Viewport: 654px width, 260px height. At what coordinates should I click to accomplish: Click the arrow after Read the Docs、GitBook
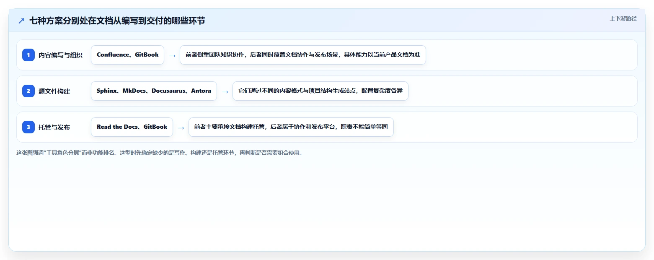(x=181, y=127)
